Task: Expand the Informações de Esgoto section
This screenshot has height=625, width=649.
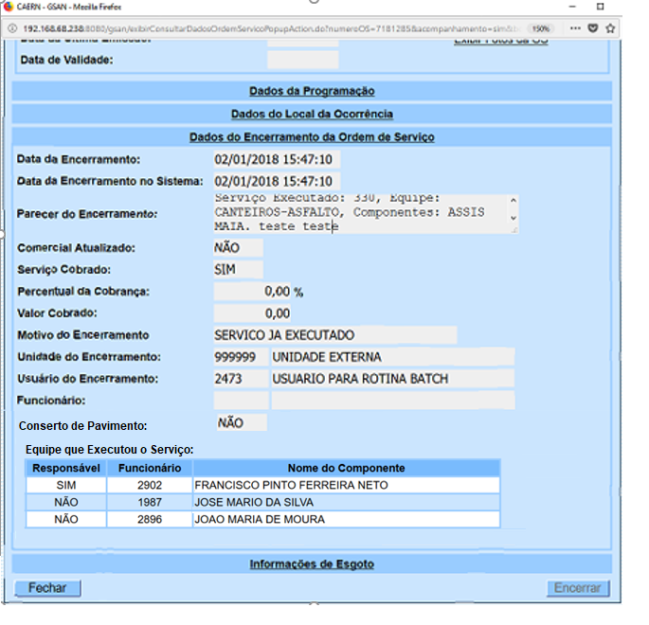Action: pos(312,564)
